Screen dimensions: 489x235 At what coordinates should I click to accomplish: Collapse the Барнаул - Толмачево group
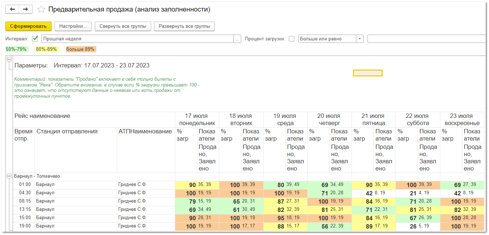pyautogui.click(x=9, y=176)
